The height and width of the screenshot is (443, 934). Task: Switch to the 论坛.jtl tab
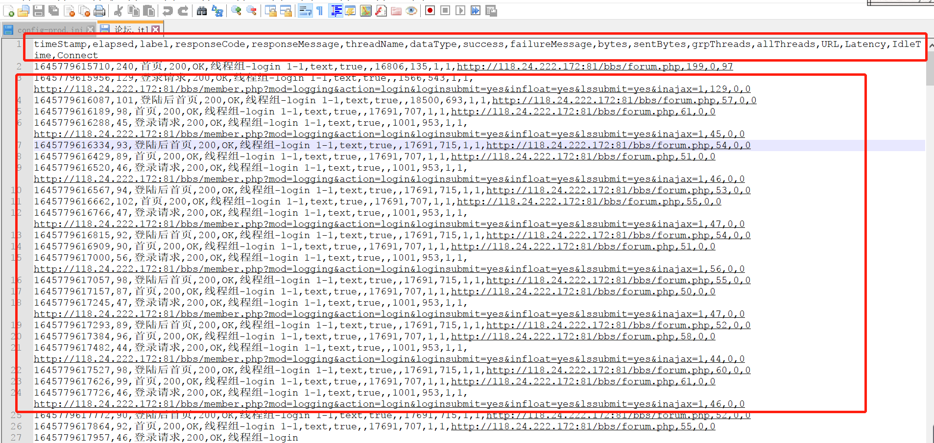pyautogui.click(x=130, y=29)
